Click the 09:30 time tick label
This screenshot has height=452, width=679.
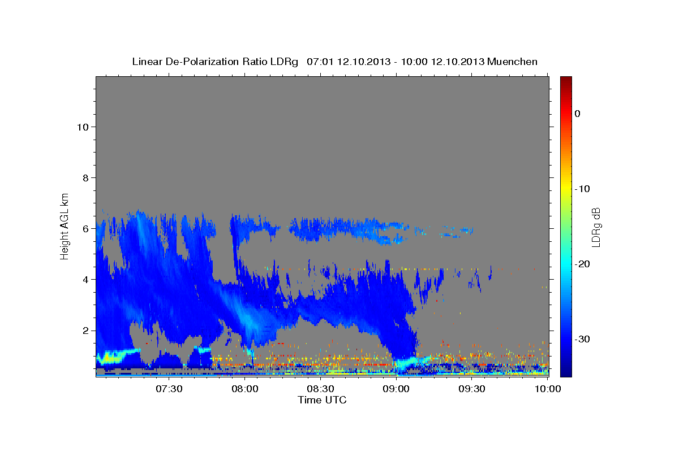472,389
